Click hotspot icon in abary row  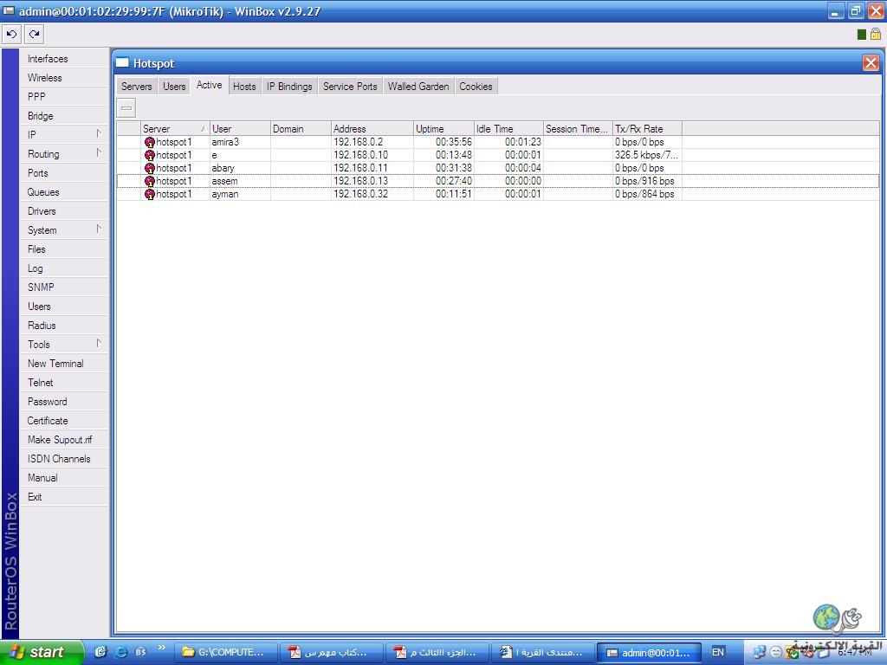click(x=149, y=168)
